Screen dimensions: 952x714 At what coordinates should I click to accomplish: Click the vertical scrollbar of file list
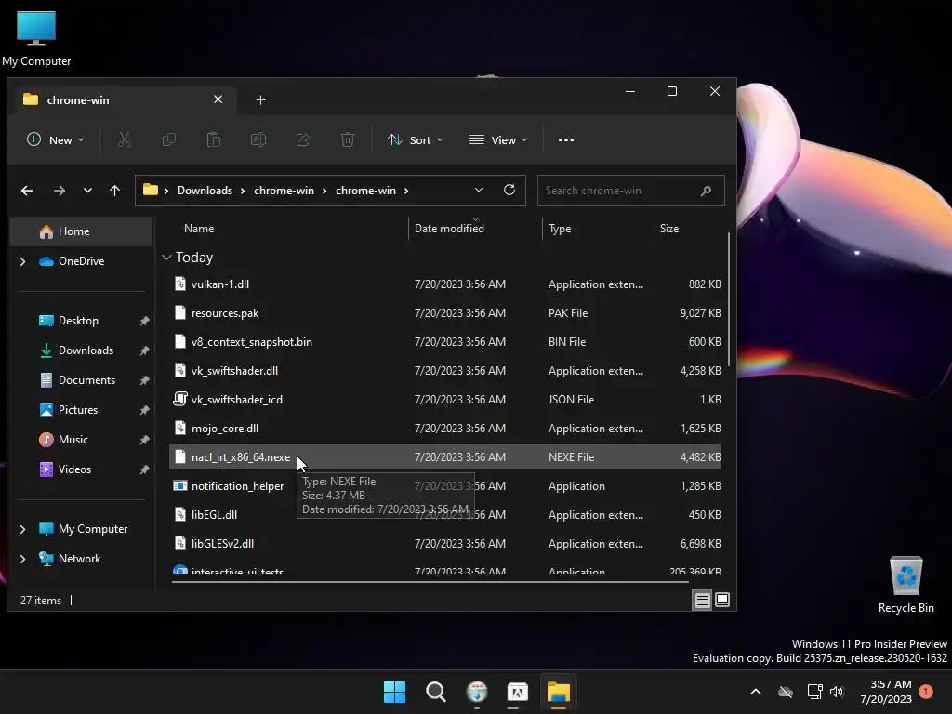point(728,299)
